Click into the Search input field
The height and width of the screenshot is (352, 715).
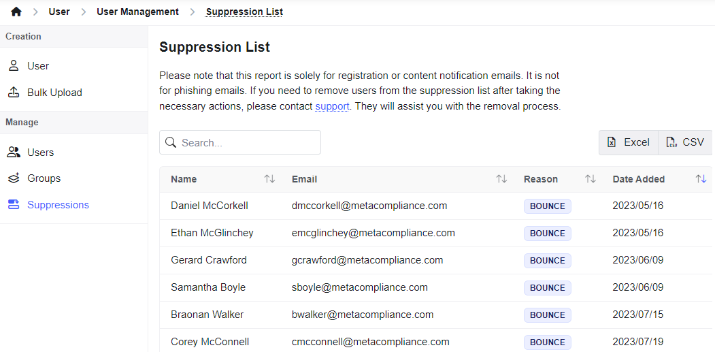point(240,142)
